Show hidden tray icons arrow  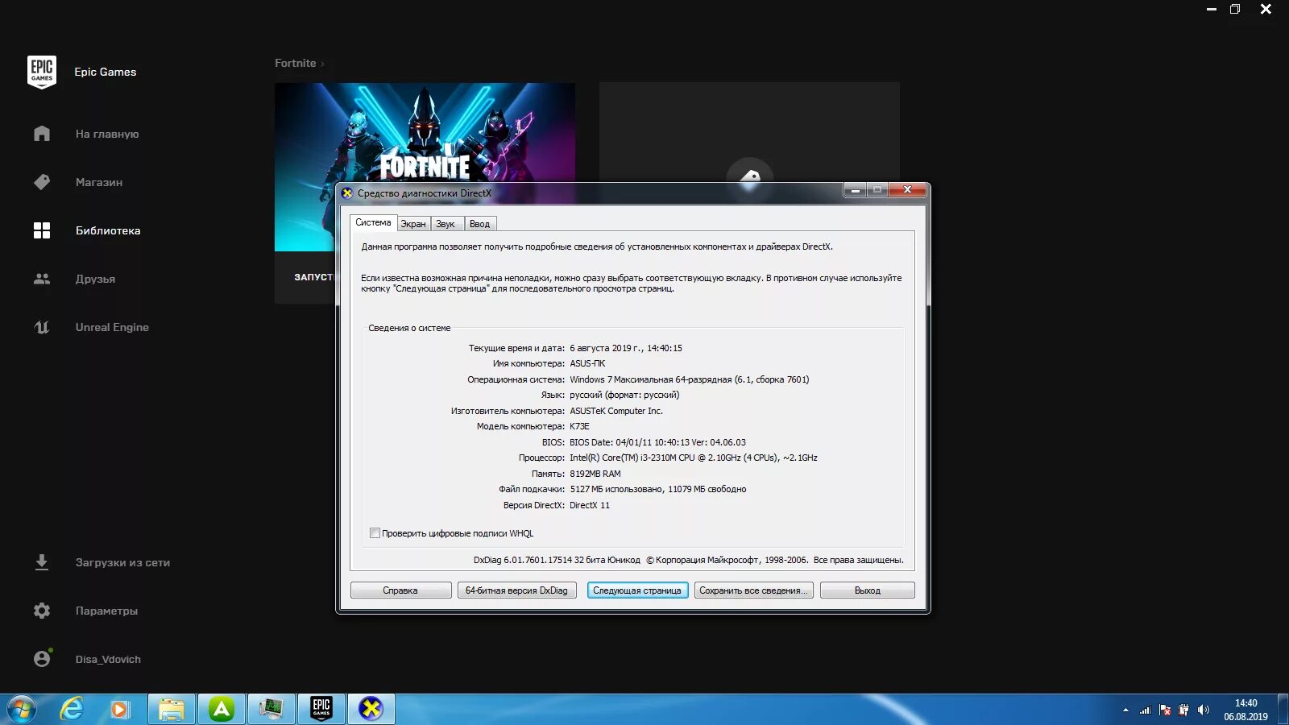[x=1125, y=710]
